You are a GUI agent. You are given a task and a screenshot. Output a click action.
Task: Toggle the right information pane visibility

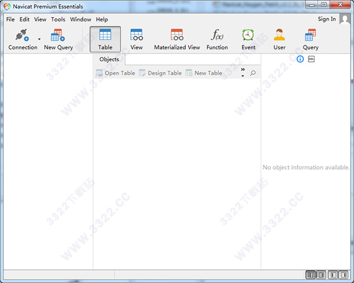tap(343, 275)
